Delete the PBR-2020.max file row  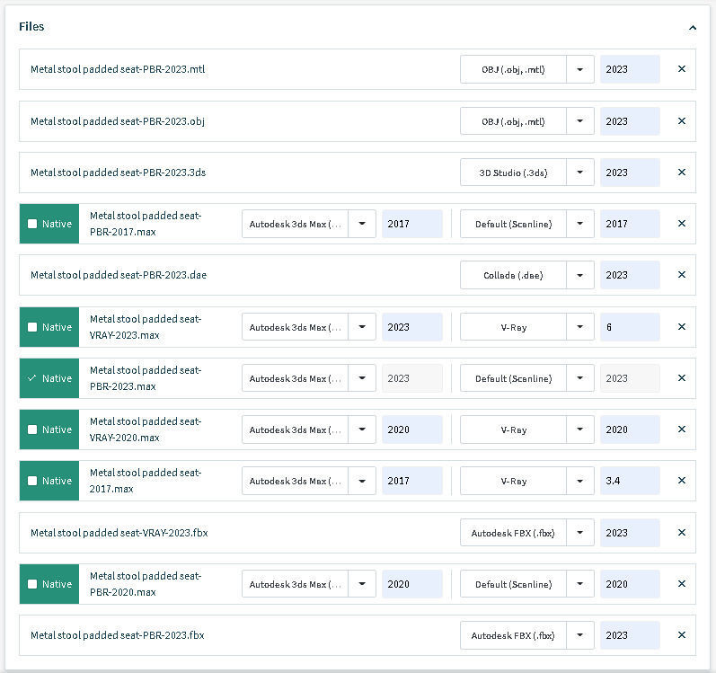tap(681, 584)
